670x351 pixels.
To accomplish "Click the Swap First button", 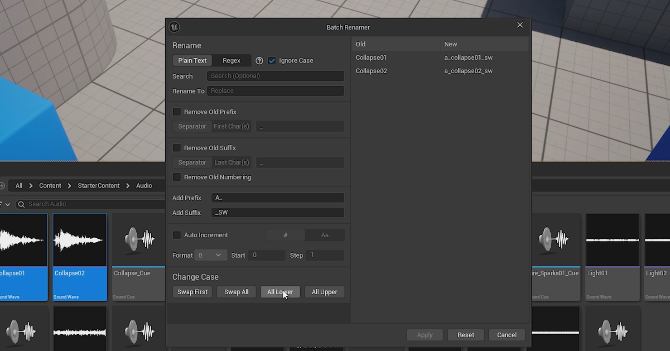I will 192,292.
